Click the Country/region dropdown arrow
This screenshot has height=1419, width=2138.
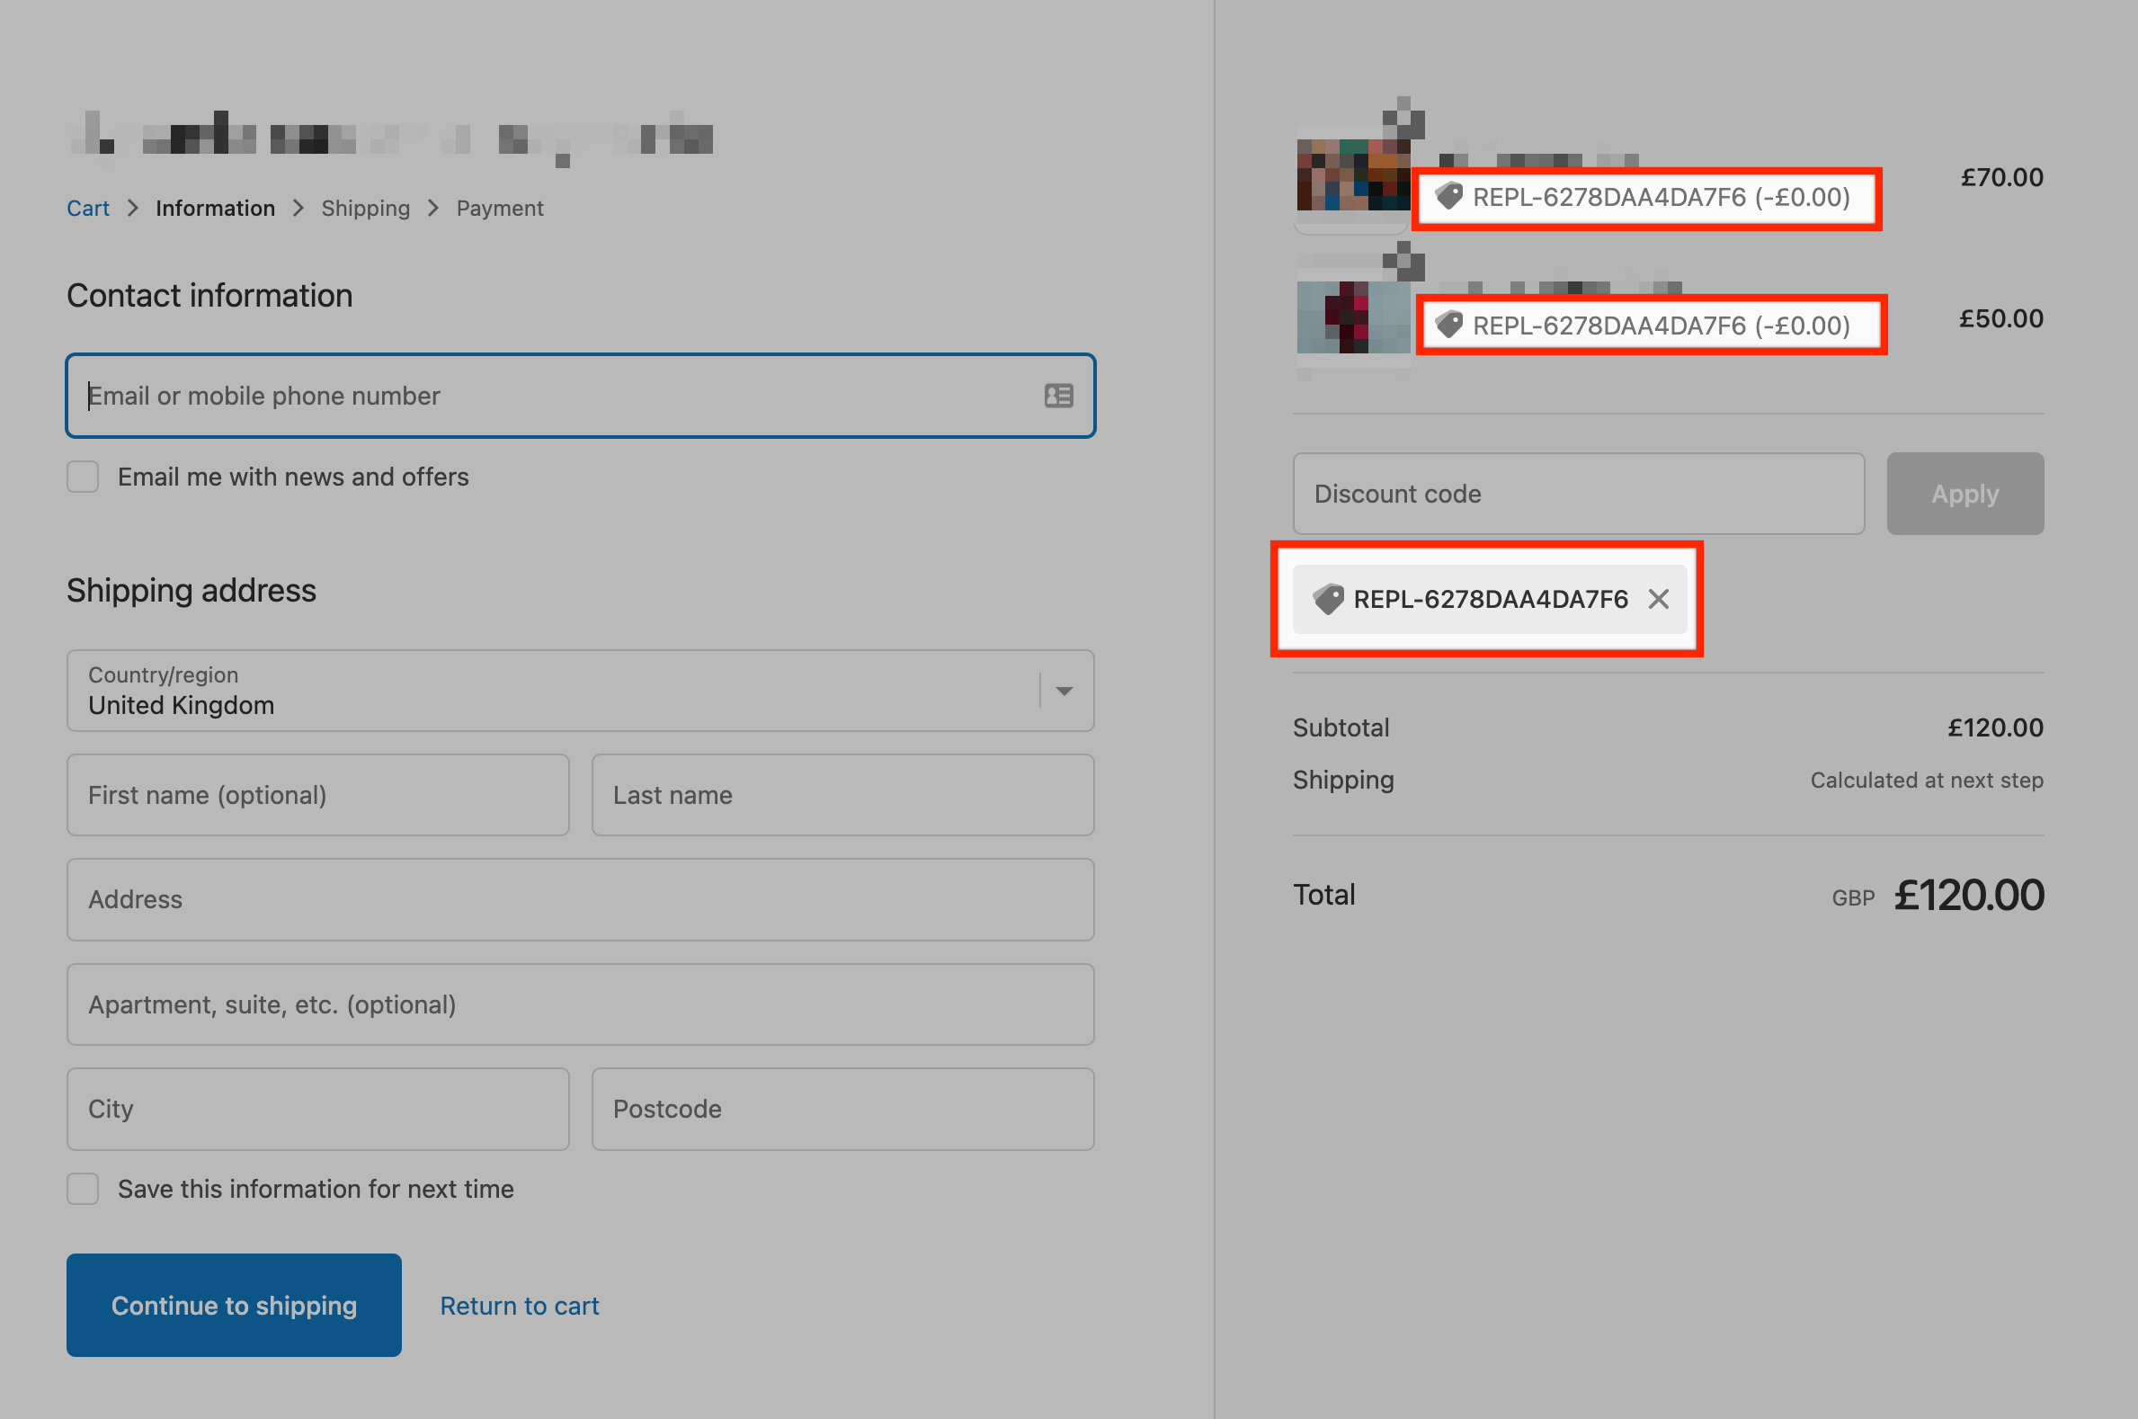pyautogui.click(x=1064, y=691)
